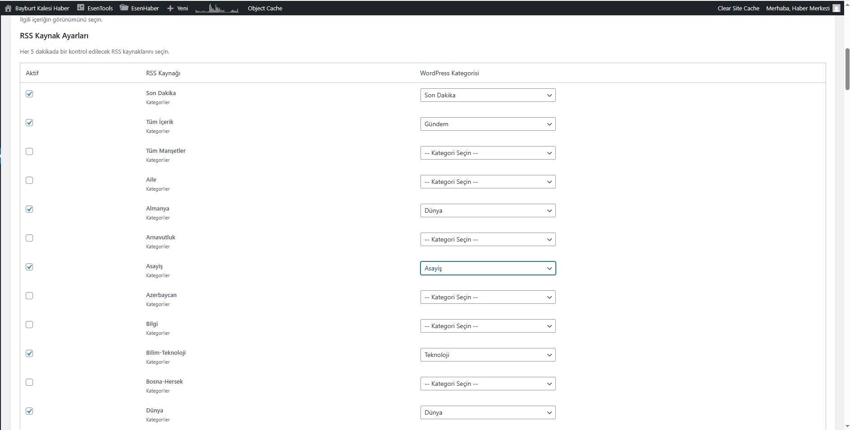Viewport: 850px width, 430px height.
Task: Open category dropdown for Bilgi row
Action: tap(488, 326)
